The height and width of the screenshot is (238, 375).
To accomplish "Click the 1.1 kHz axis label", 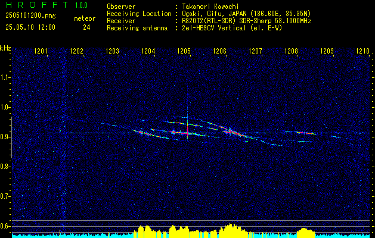I will point(5,77).
